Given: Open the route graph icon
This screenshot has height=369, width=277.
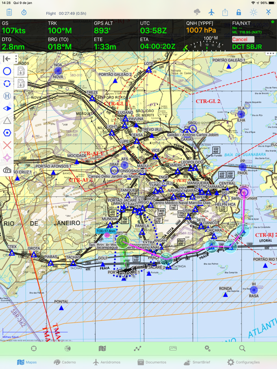Looking at the screenshot, I should [x=138, y=348].
